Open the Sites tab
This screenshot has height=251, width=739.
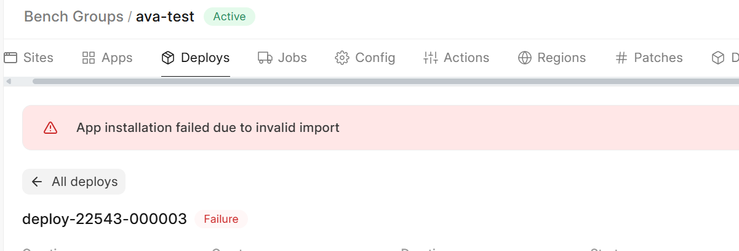pos(28,58)
